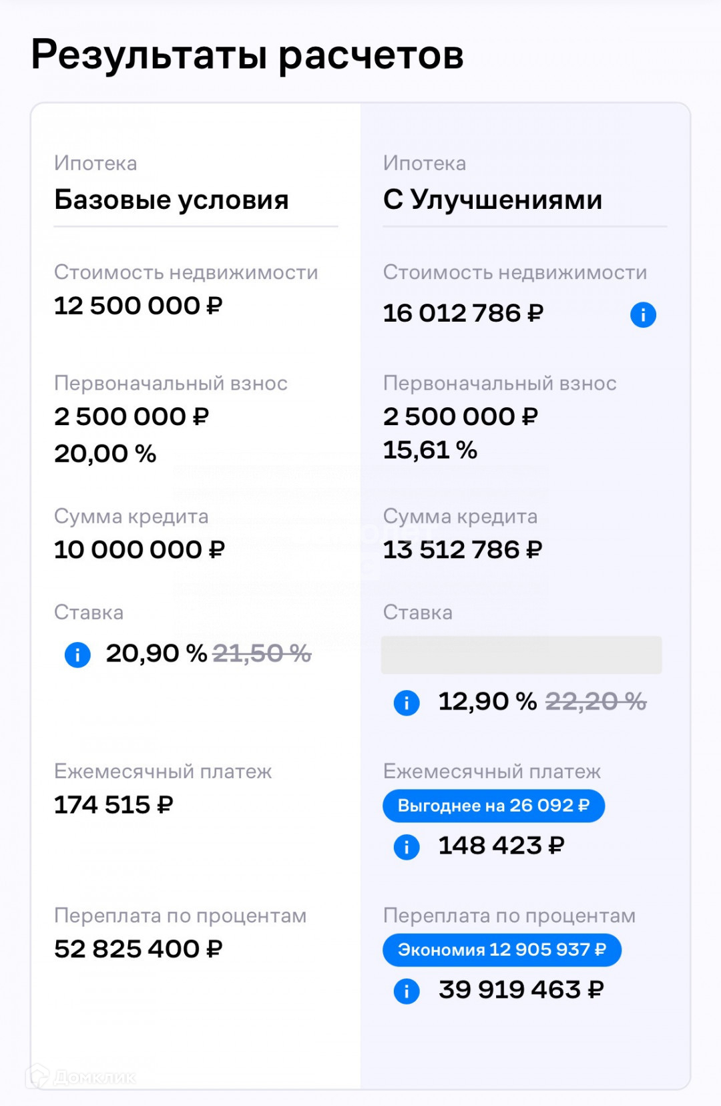The height and width of the screenshot is (1106, 721).
Task: Click info icon beside property cost 16 012 786 ₽
Action: point(643,314)
